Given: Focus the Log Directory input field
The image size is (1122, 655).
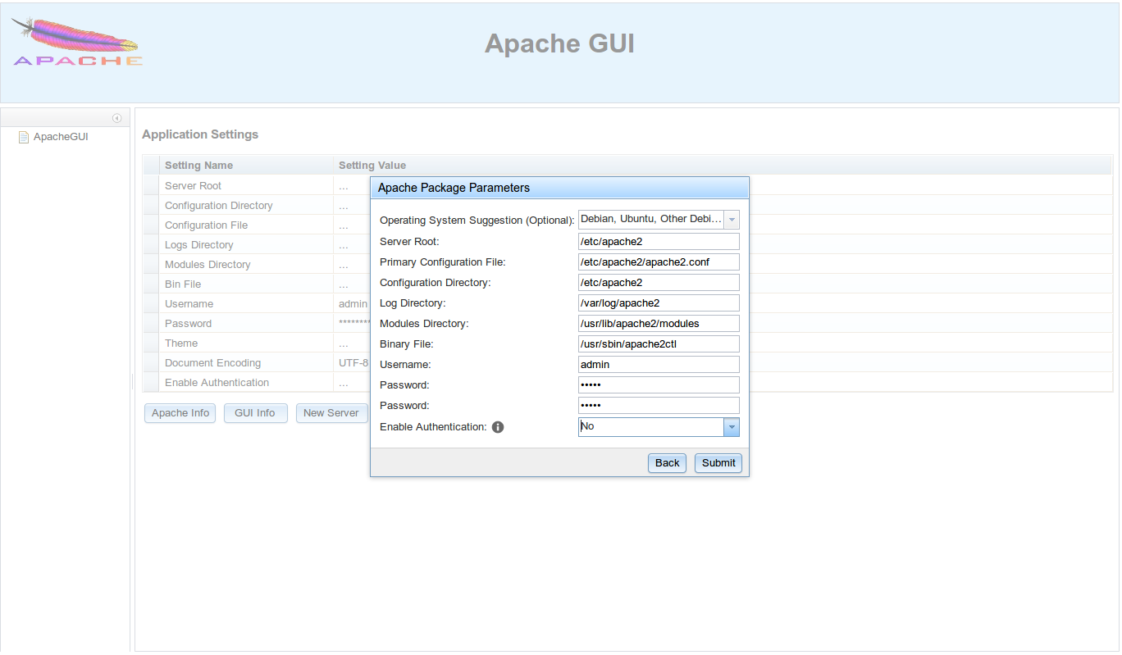Looking at the screenshot, I should tap(659, 302).
